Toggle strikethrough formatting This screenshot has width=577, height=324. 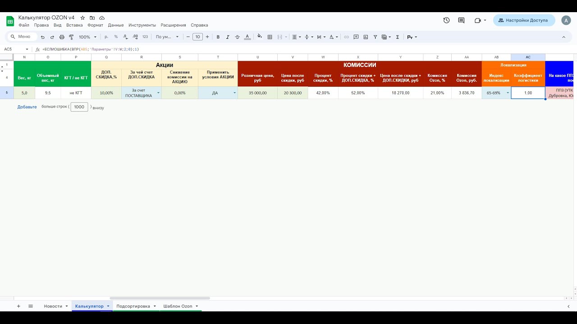(x=237, y=37)
